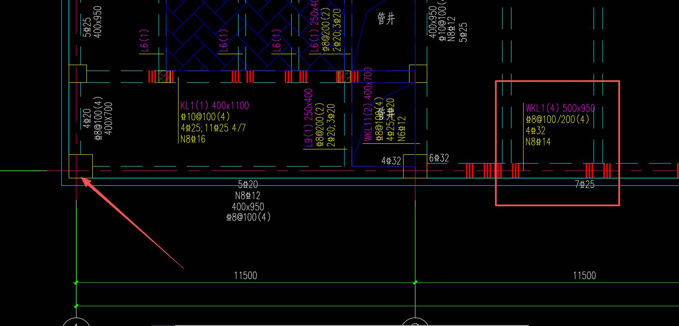Select the horizontal 5Φ20 annotation below the beam
This screenshot has height=326, width=679.
pyautogui.click(x=248, y=184)
